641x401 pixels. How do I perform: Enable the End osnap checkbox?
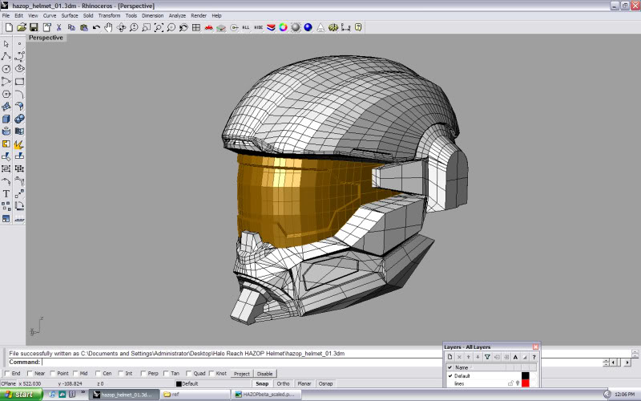click(x=7, y=373)
